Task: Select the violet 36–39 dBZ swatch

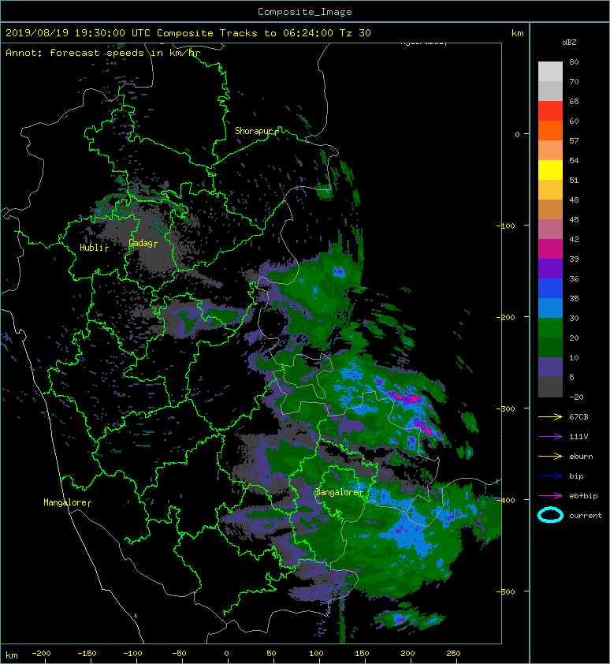Action: [550, 268]
